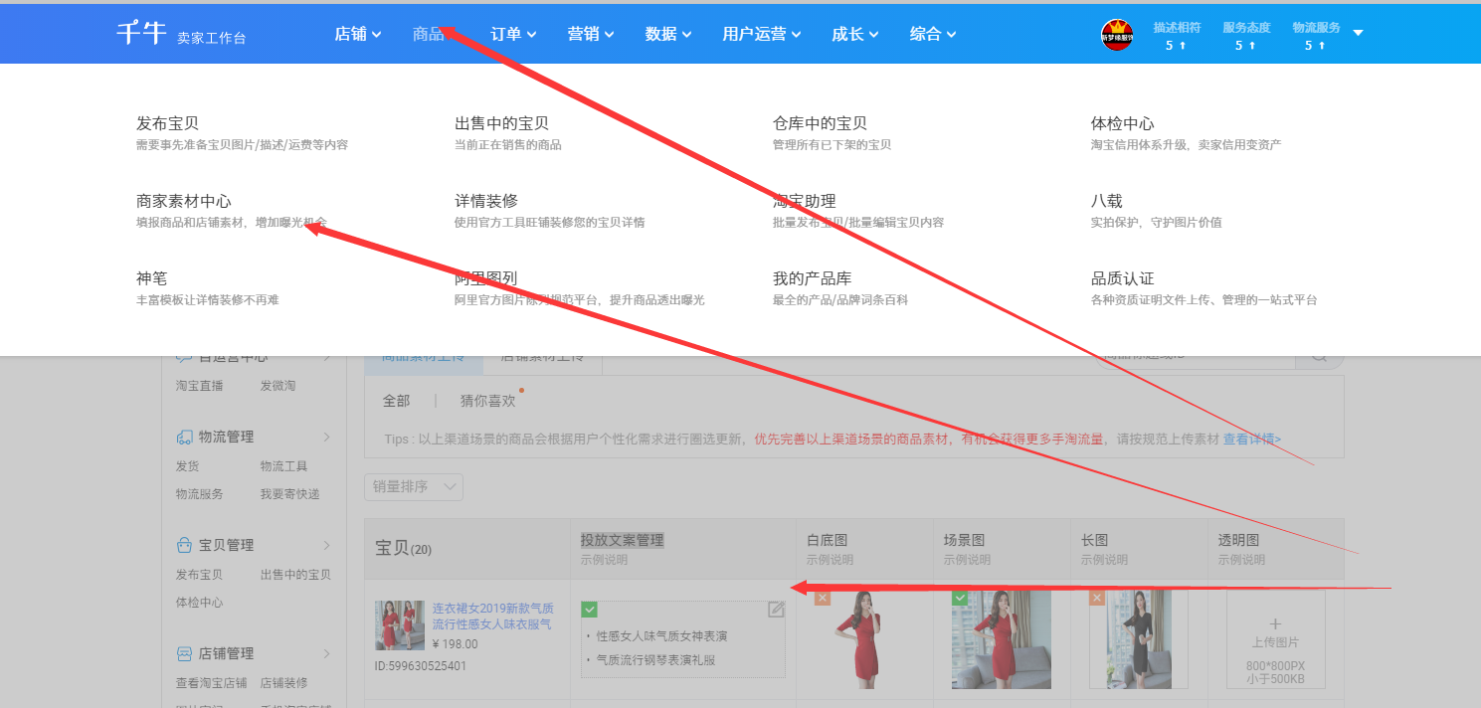Click orange X badge on 白底图
Screen dimensions: 1481x708
[x=823, y=598]
